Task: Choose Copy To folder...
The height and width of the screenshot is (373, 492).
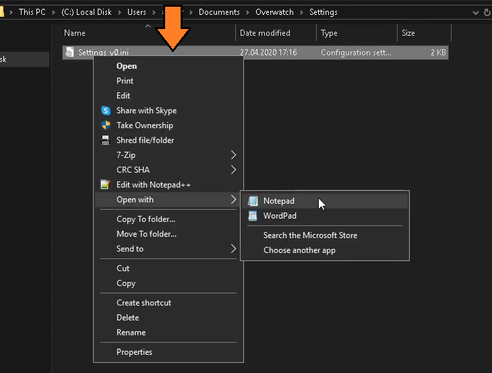Action: [168, 219]
